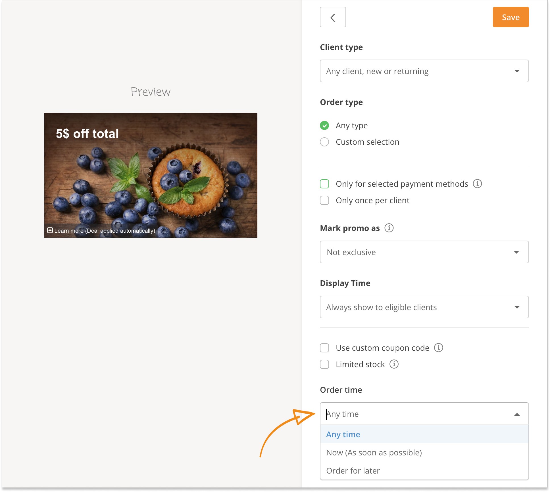Choose Order for later option
The image size is (550, 492).
[x=353, y=471]
